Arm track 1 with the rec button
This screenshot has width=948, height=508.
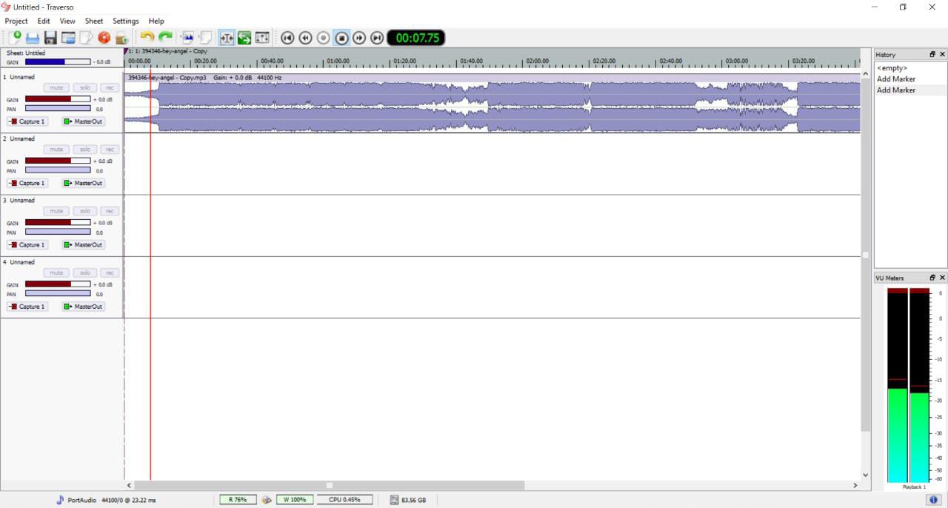pos(110,87)
